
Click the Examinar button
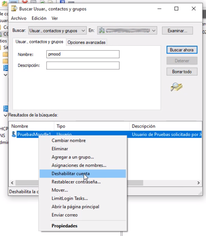(x=178, y=31)
